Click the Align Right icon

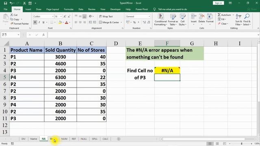pos(84,22)
